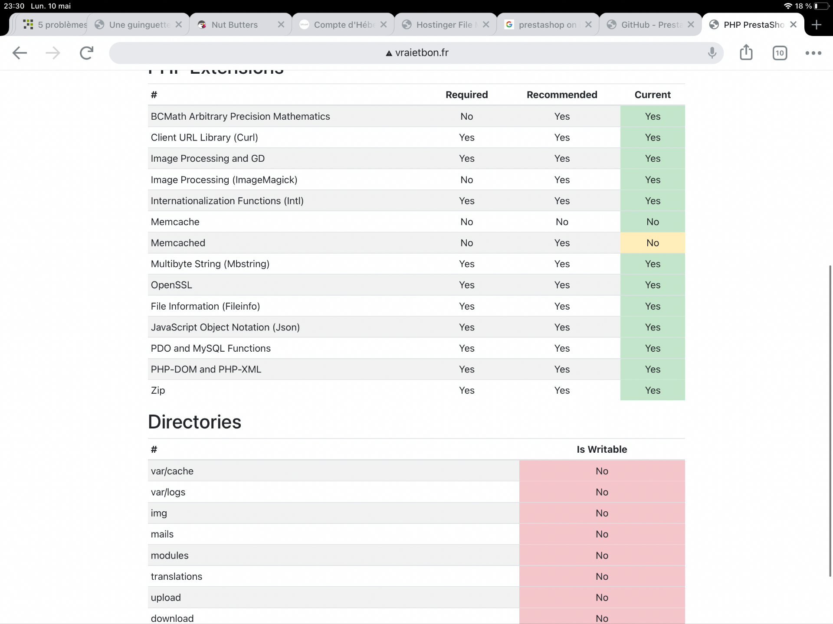Click the red No cell for modules

click(x=602, y=555)
